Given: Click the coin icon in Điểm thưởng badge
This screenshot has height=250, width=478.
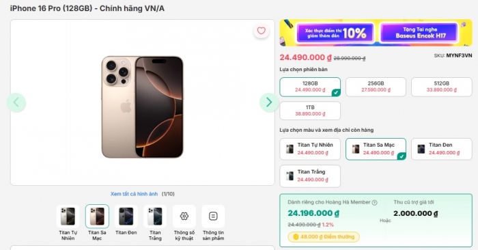Looking at the screenshot, I should pos(296,237).
